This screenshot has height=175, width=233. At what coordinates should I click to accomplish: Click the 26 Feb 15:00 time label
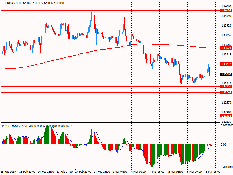point(46,172)
